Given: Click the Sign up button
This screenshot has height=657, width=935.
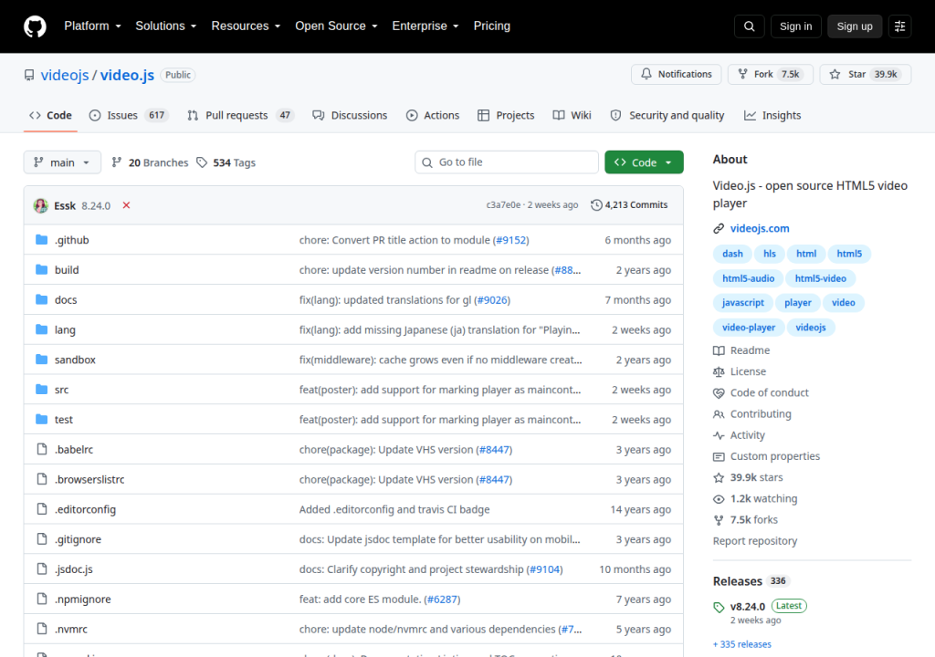Looking at the screenshot, I should 855,26.
